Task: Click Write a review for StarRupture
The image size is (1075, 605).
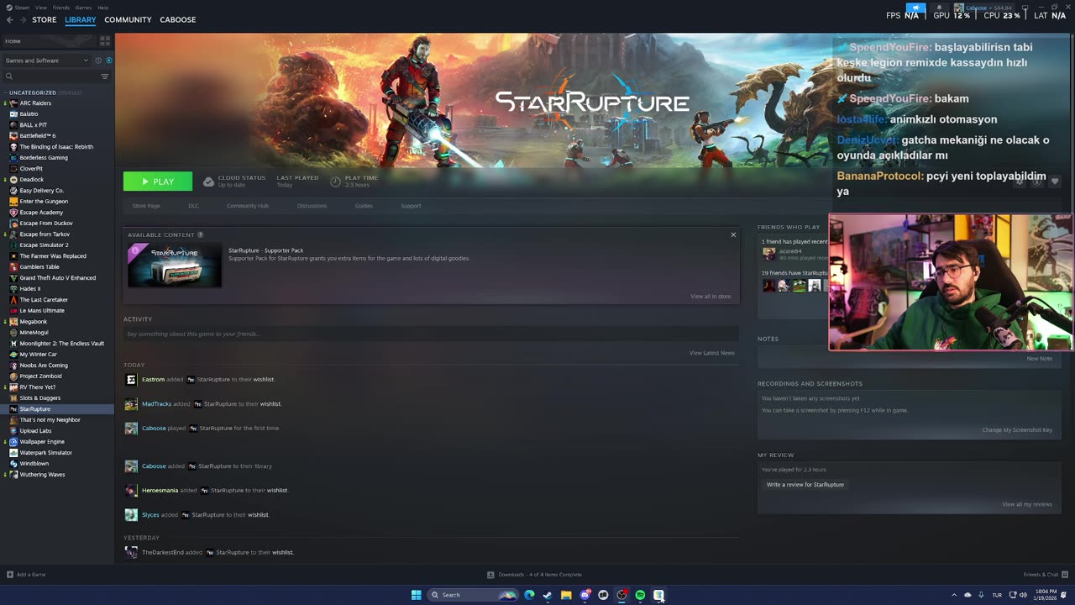Action: click(805, 485)
